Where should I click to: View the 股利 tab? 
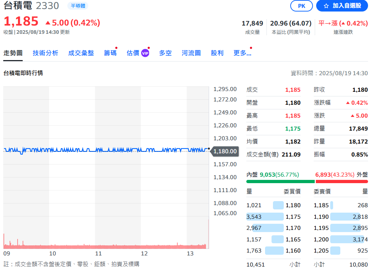coord(217,53)
